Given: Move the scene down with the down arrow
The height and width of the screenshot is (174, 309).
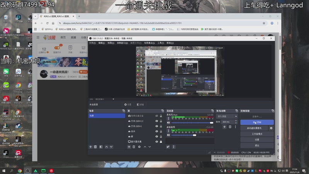Looking at the screenshot, I should (x=111, y=147).
